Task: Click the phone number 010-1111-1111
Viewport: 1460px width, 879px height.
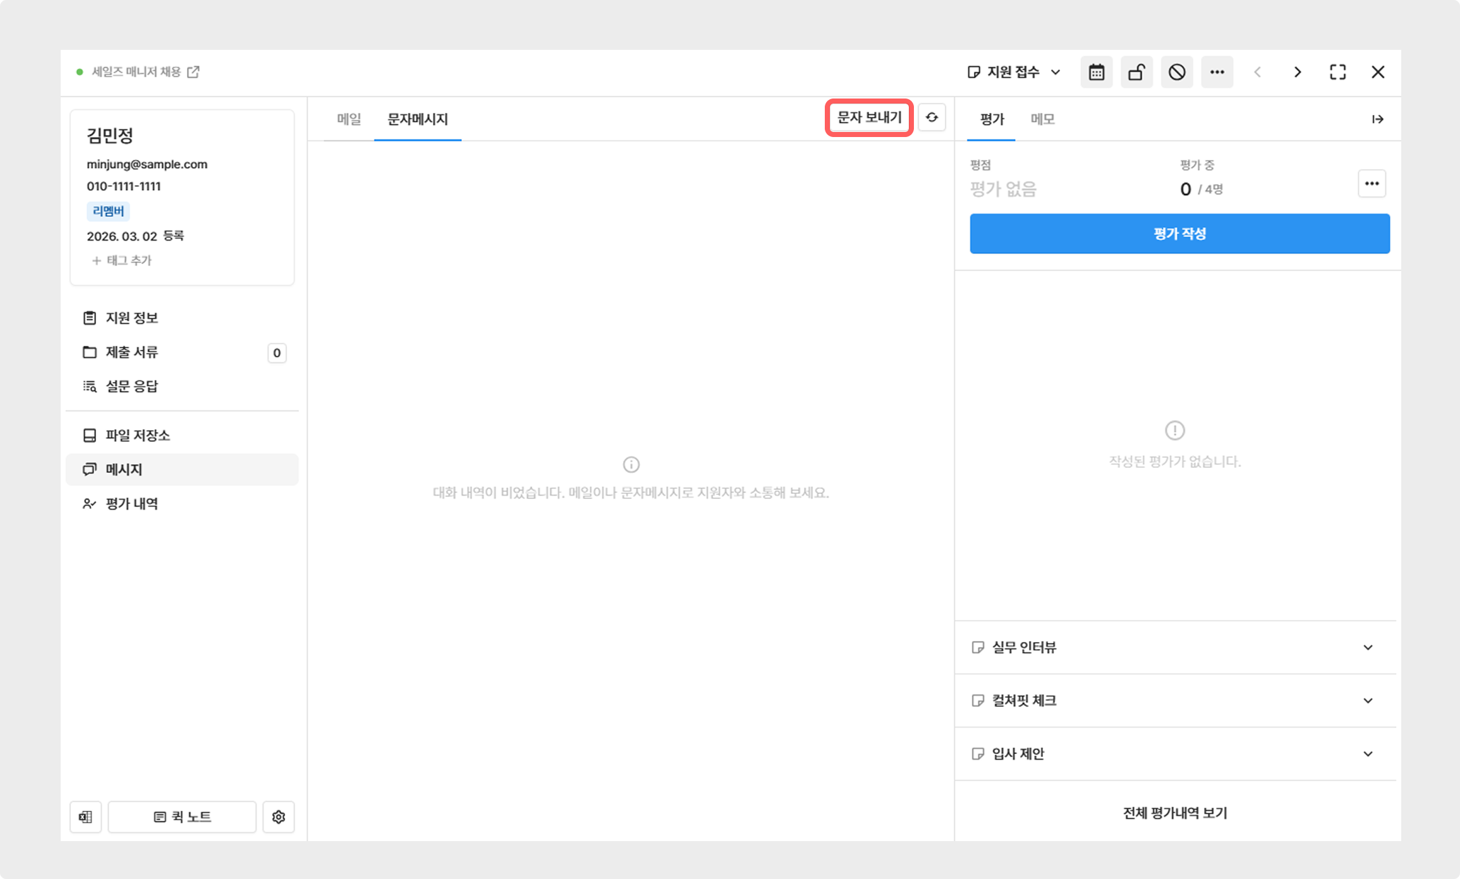Action: tap(124, 186)
